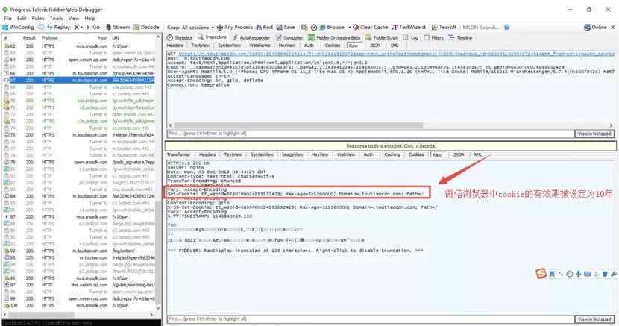Click Sogou IME microphone icon
Screen dimensions: 619x326
point(578,274)
